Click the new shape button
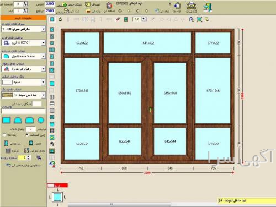This screenshot has width=276, height=207. pos(72,4)
